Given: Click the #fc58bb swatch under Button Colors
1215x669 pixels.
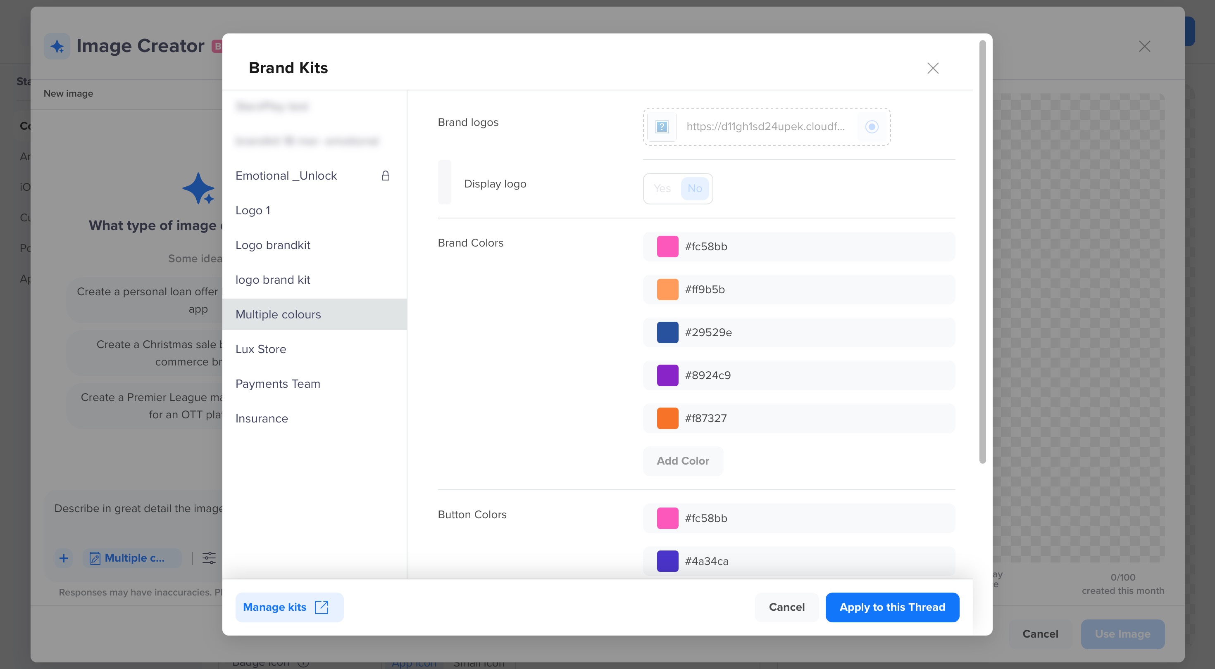Looking at the screenshot, I should point(667,518).
